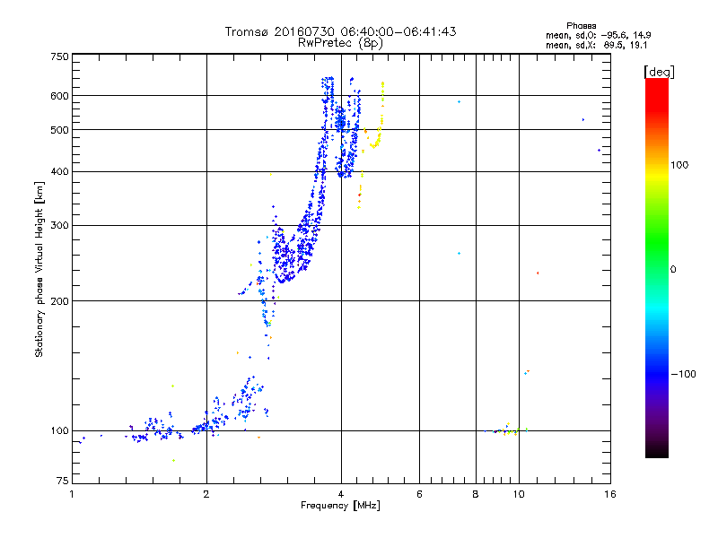Click the red data point near 11 MHz
Screen dimensions: 718x538
pos(538,273)
